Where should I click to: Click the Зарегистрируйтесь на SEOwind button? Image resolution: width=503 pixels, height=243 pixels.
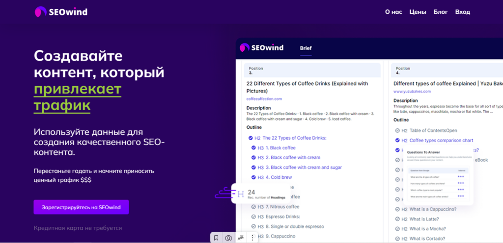[x=81, y=207]
